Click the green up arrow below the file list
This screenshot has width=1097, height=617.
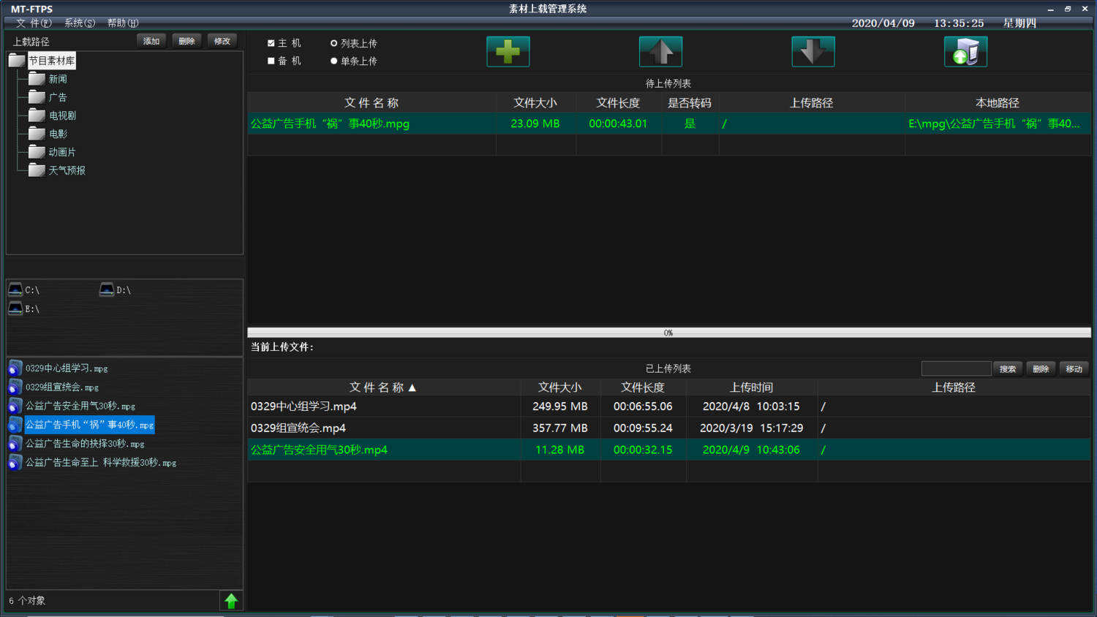click(x=231, y=599)
